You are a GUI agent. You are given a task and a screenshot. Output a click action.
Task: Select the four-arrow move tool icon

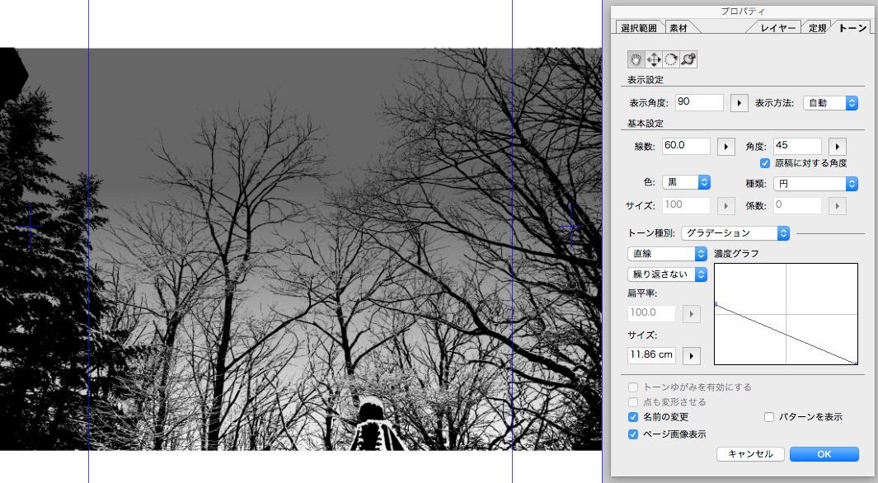pyautogui.click(x=654, y=59)
